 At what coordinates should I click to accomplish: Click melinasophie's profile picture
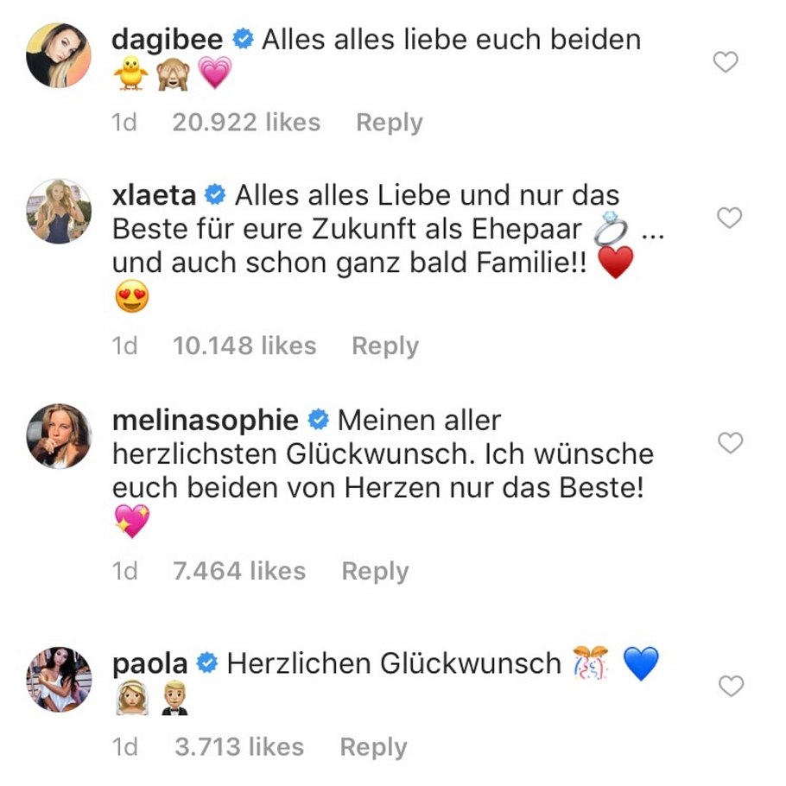58,436
